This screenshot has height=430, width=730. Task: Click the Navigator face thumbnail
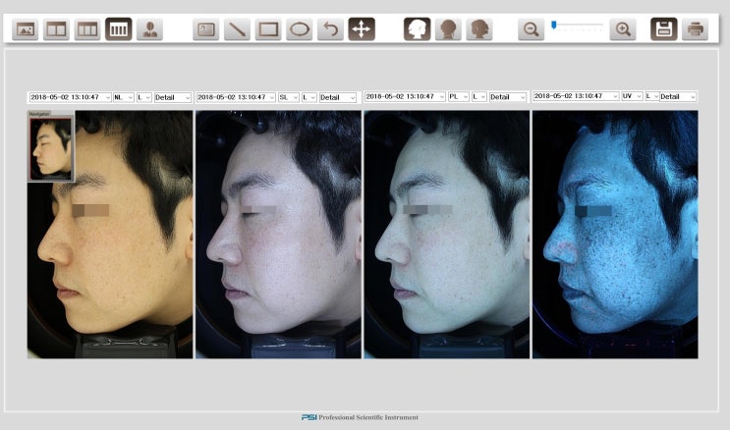pos(50,150)
